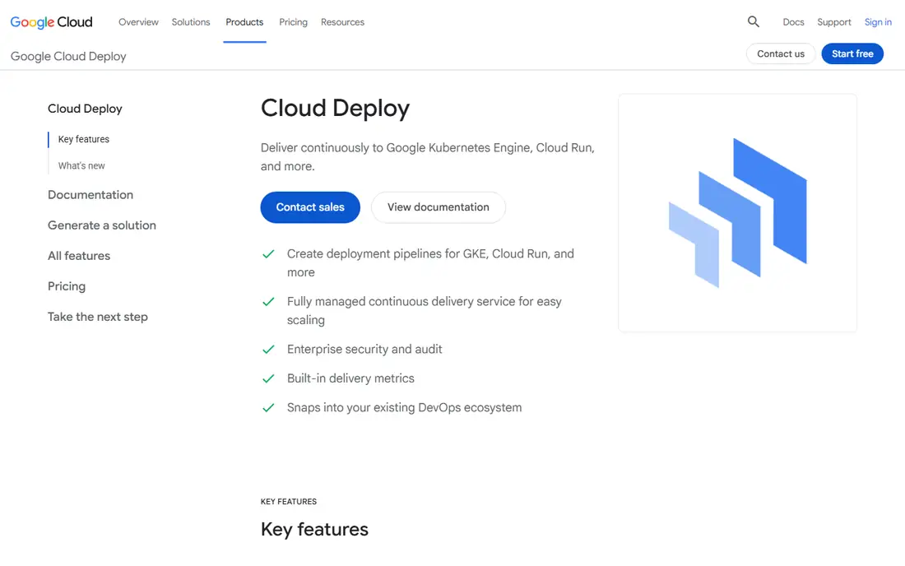Go to Generate a solution section
The image size is (905, 566).
click(102, 225)
